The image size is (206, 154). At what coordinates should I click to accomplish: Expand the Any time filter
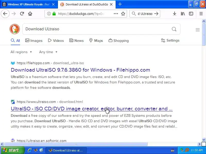point(48,52)
